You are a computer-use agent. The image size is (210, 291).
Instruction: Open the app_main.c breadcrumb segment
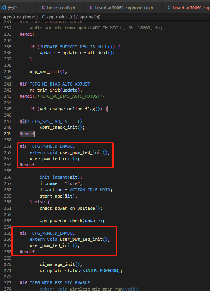click(x=58, y=17)
